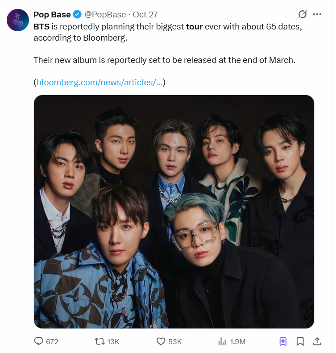Image resolution: width=336 pixels, height=353 pixels.
Task: Bookmark this Pop Base post
Action: (x=300, y=341)
